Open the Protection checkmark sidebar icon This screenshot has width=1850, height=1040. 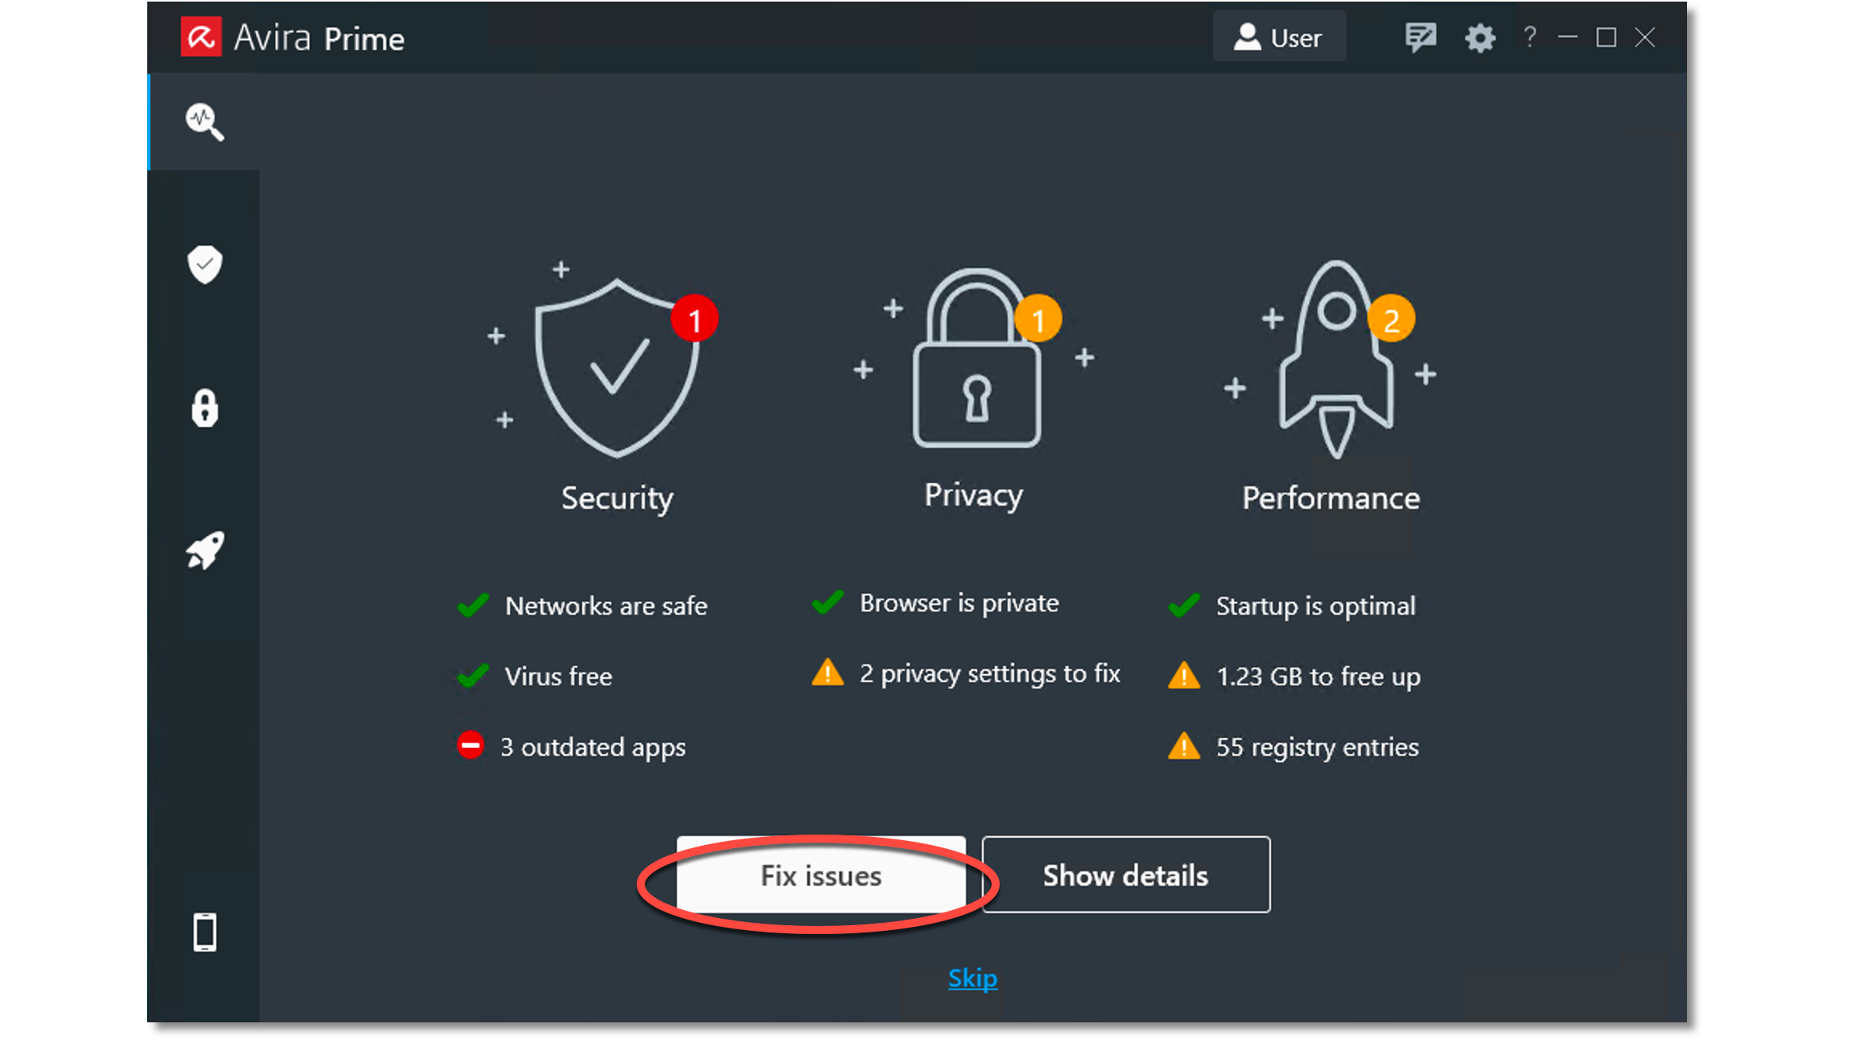(206, 264)
